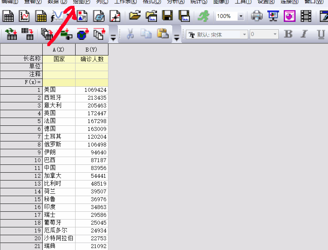Viewport: 328px width, 250px height.
Task: Create a new project
Action: [8, 16]
